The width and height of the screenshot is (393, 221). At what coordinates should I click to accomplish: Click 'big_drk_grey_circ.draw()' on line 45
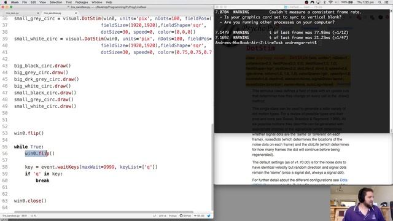pos(47,79)
